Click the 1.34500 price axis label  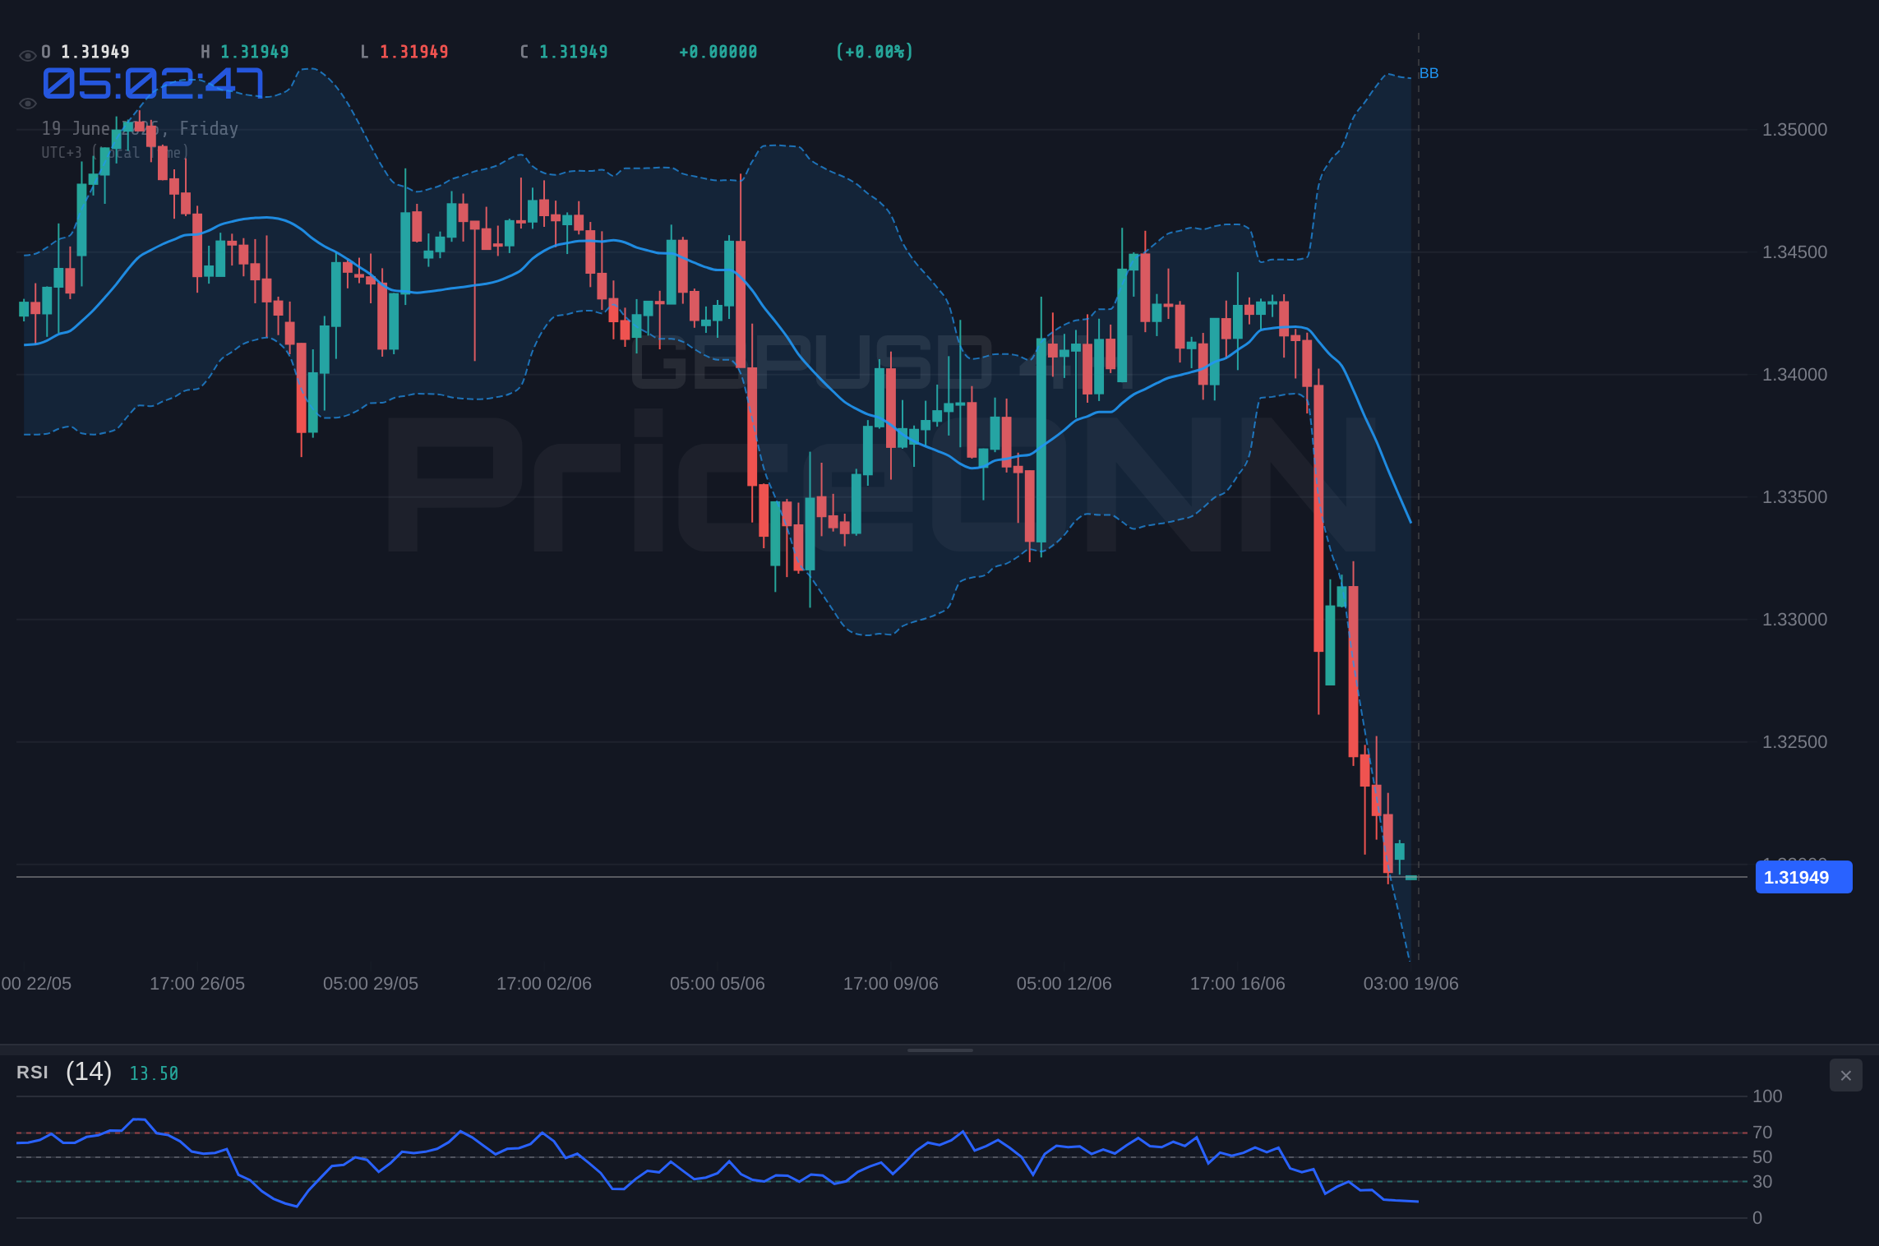coord(1794,252)
